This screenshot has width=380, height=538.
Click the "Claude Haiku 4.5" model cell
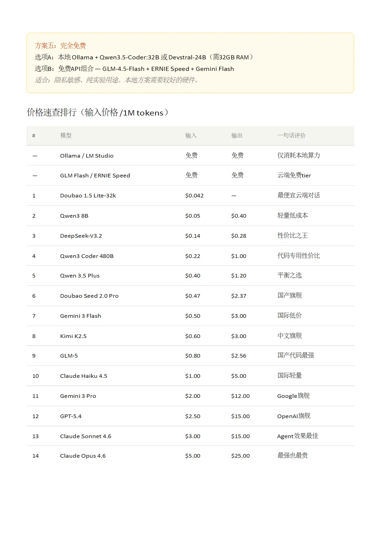coord(84,376)
